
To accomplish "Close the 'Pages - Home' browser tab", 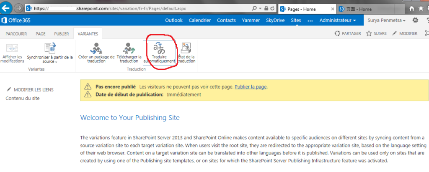I will [x=332, y=9].
